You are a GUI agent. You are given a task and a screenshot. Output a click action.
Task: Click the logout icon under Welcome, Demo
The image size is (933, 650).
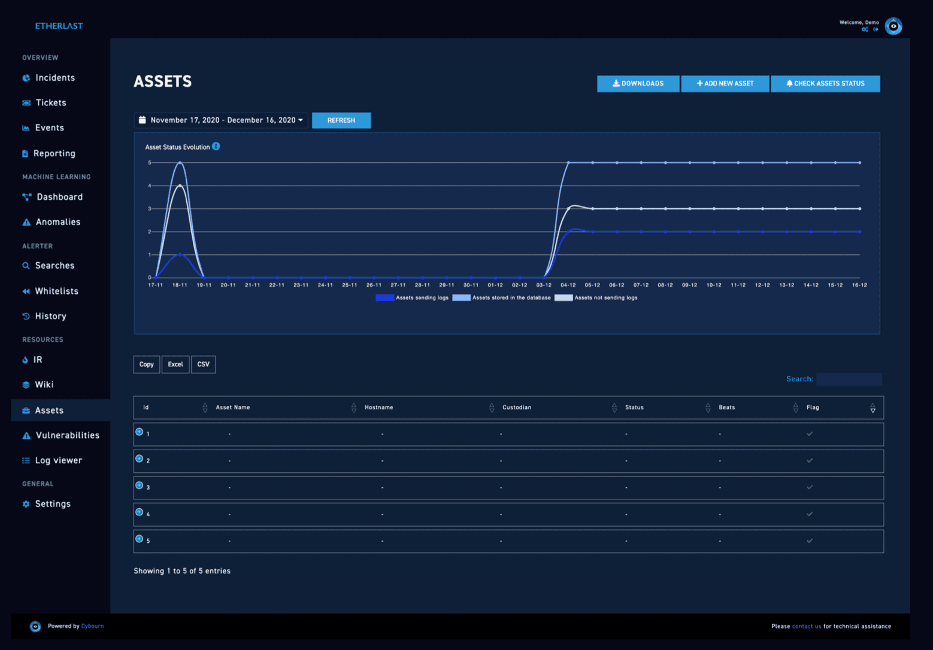pyautogui.click(x=876, y=29)
